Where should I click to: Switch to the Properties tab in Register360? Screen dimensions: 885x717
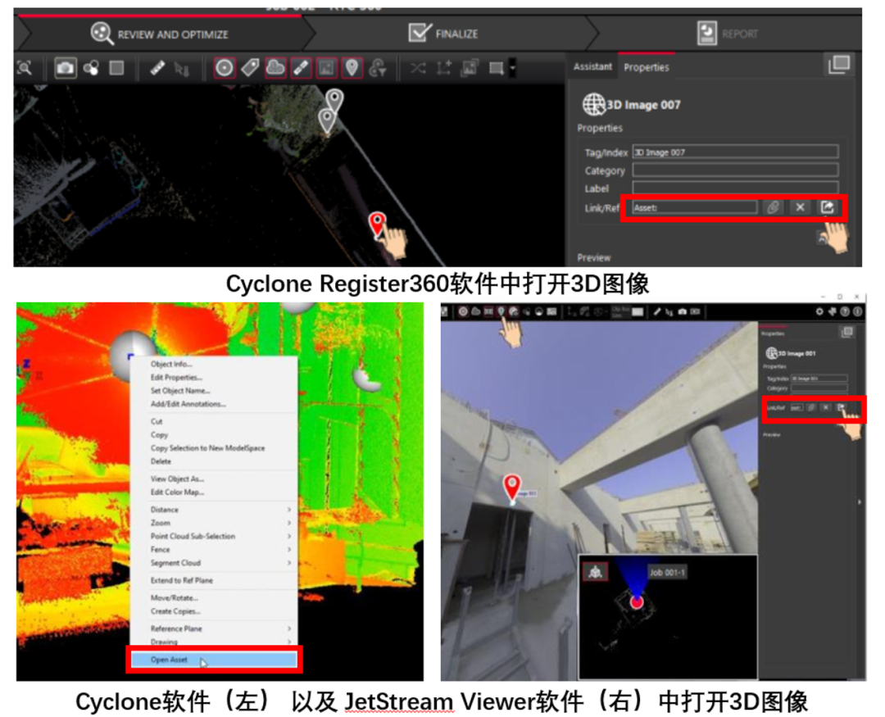(647, 67)
